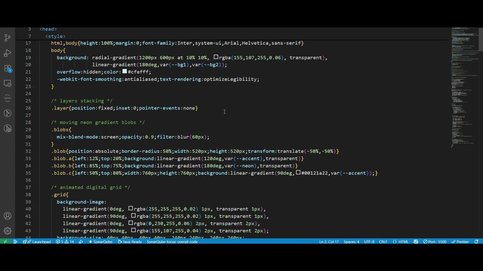The height and width of the screenshot is (271, 483).
Task: Open the Manage gear menu
Action: coord(8,231)
